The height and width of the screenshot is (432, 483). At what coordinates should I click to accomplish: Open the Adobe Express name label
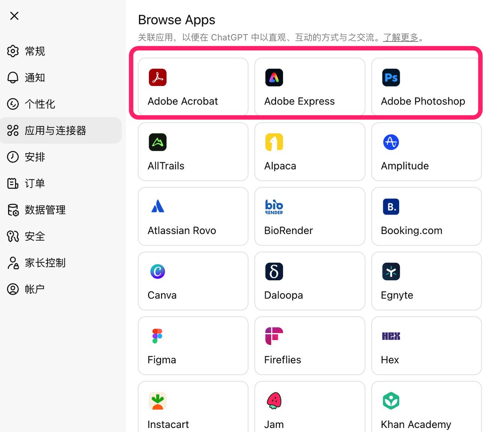[299, 101]
